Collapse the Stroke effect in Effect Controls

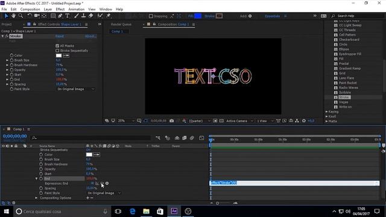[2, 36]
